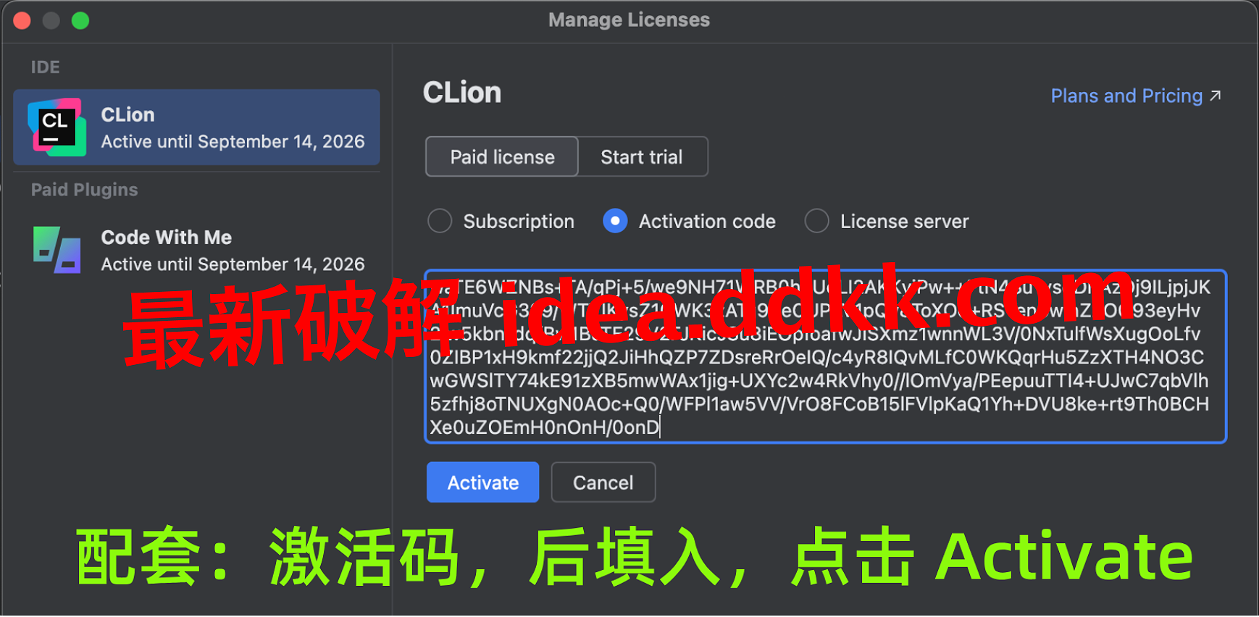This screenshot has width=1259, height=617.
Task: Select CLion entry under IDE list
Action: (196, 127)
